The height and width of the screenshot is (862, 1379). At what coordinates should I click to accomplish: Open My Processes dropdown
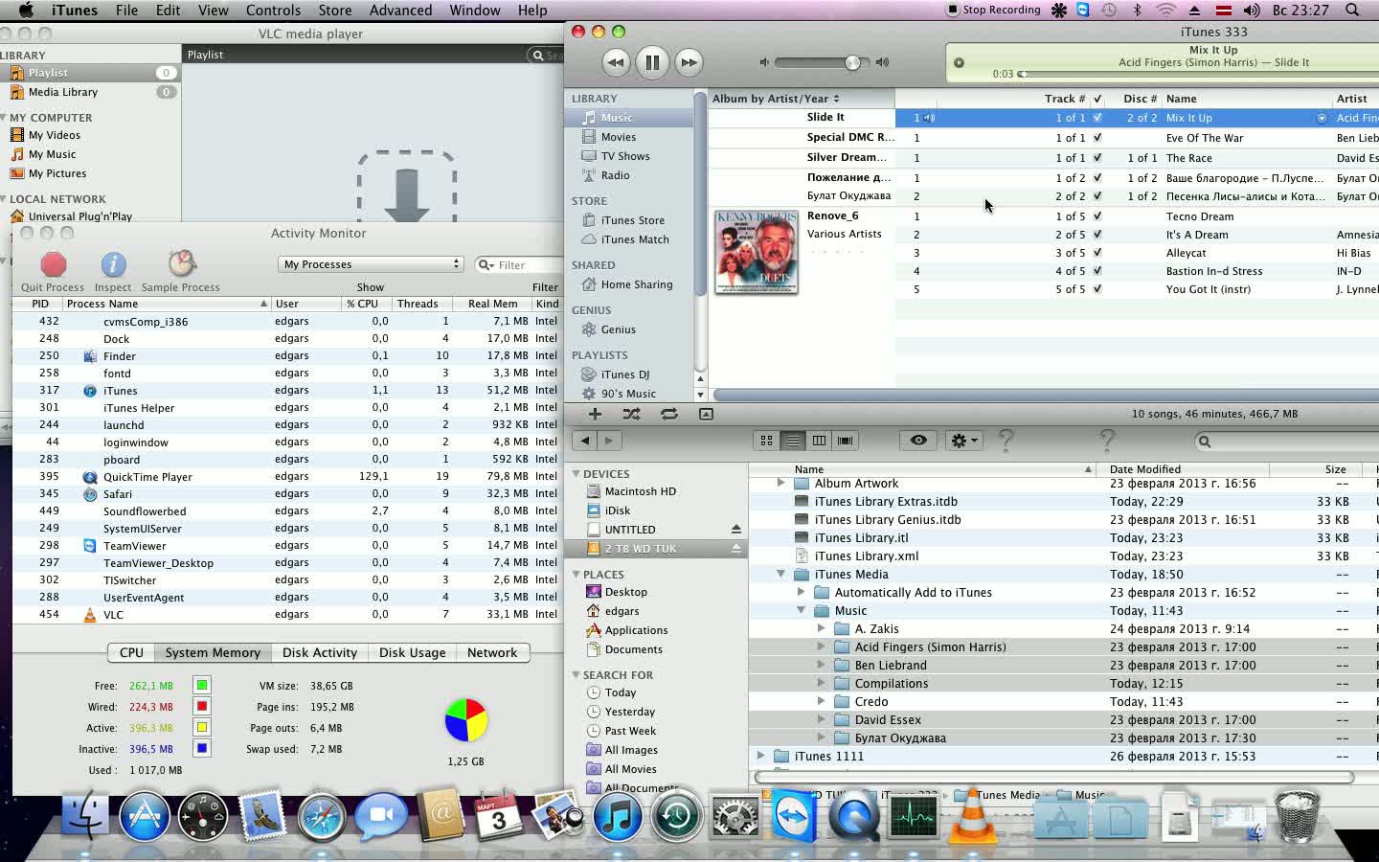click(372, 264)
